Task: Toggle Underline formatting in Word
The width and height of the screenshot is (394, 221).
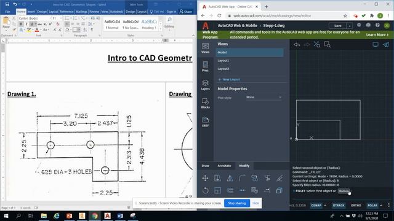Action: pyautogui.click(x=31, y=24)
